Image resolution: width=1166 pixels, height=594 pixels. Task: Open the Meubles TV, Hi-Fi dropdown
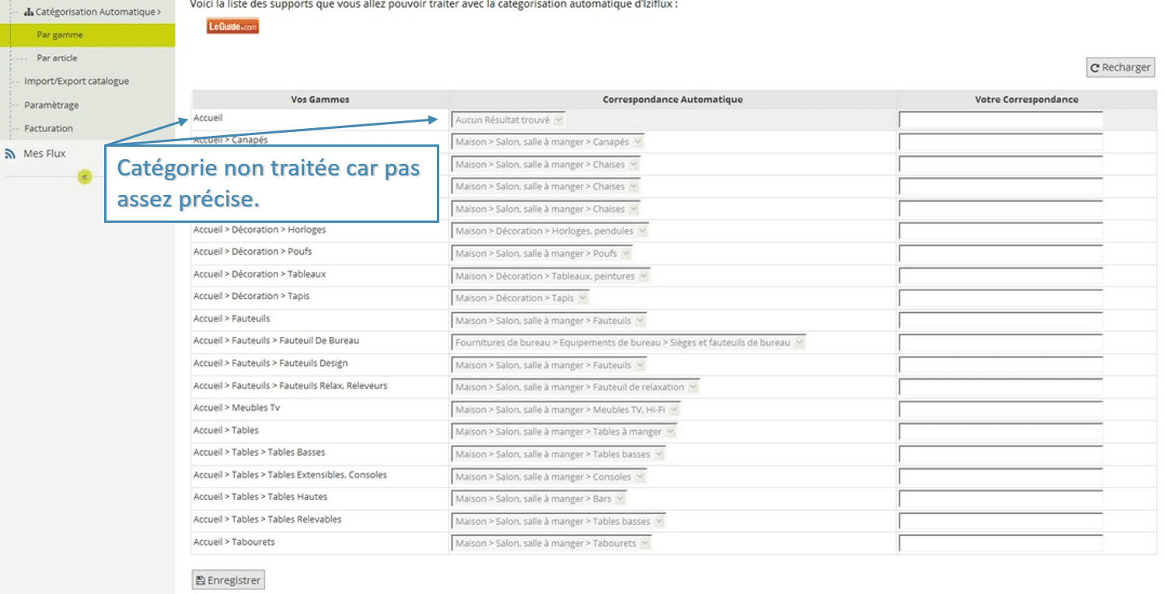point(566,410)
